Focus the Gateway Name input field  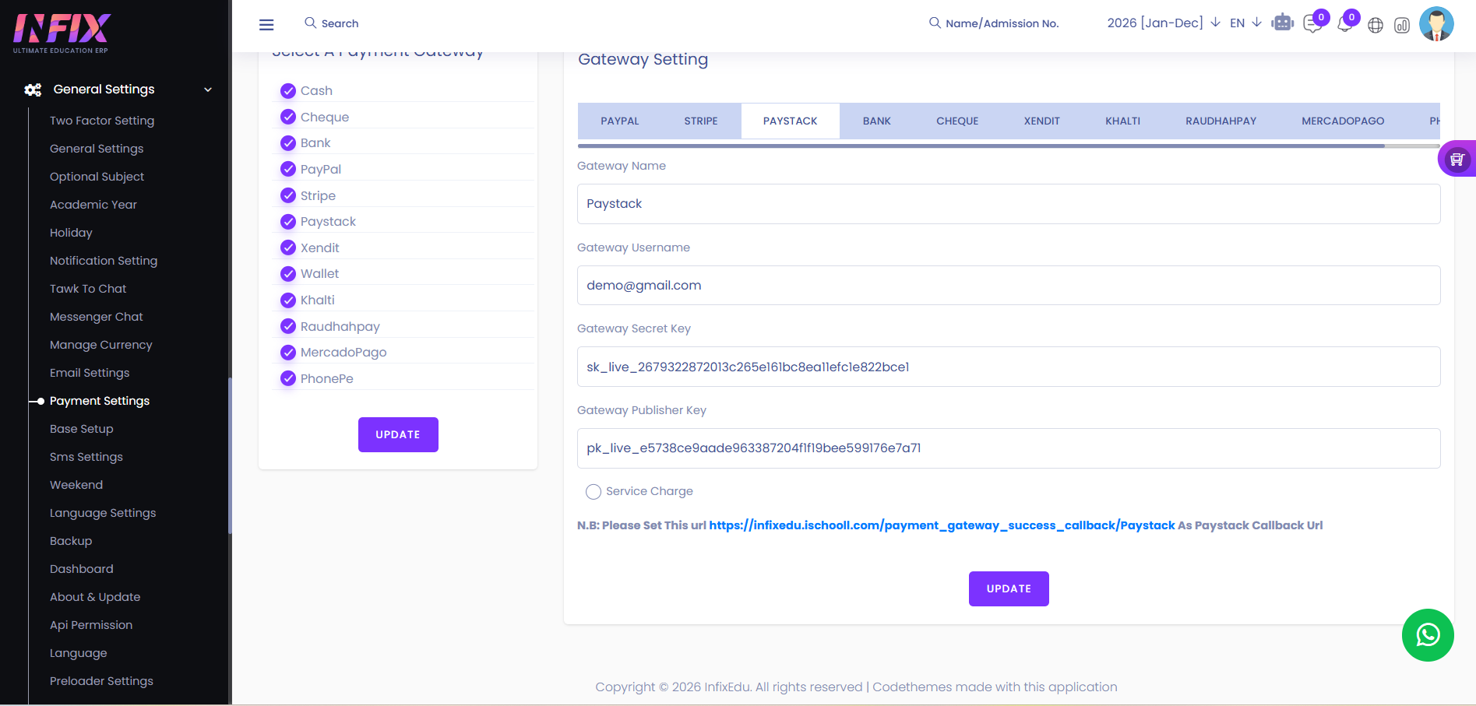point(1009,204)
